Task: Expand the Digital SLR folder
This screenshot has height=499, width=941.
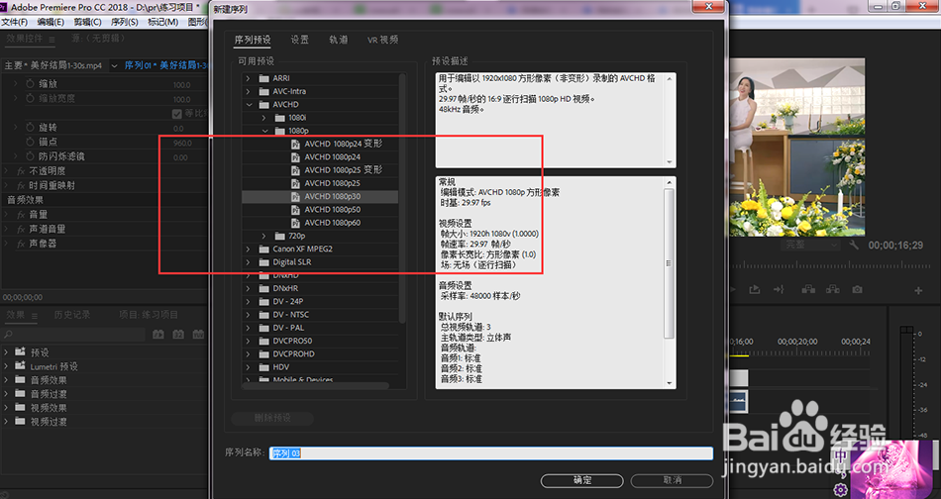Action: point(249,262)
